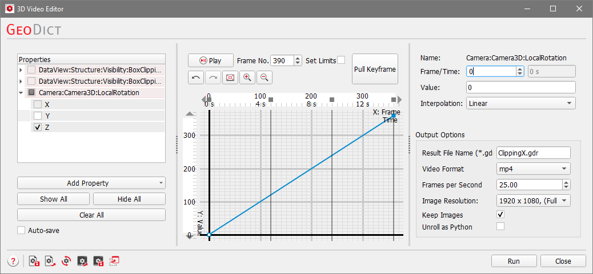Expand the first DataView BoxClipping property
593x274 pixels.
21,69
